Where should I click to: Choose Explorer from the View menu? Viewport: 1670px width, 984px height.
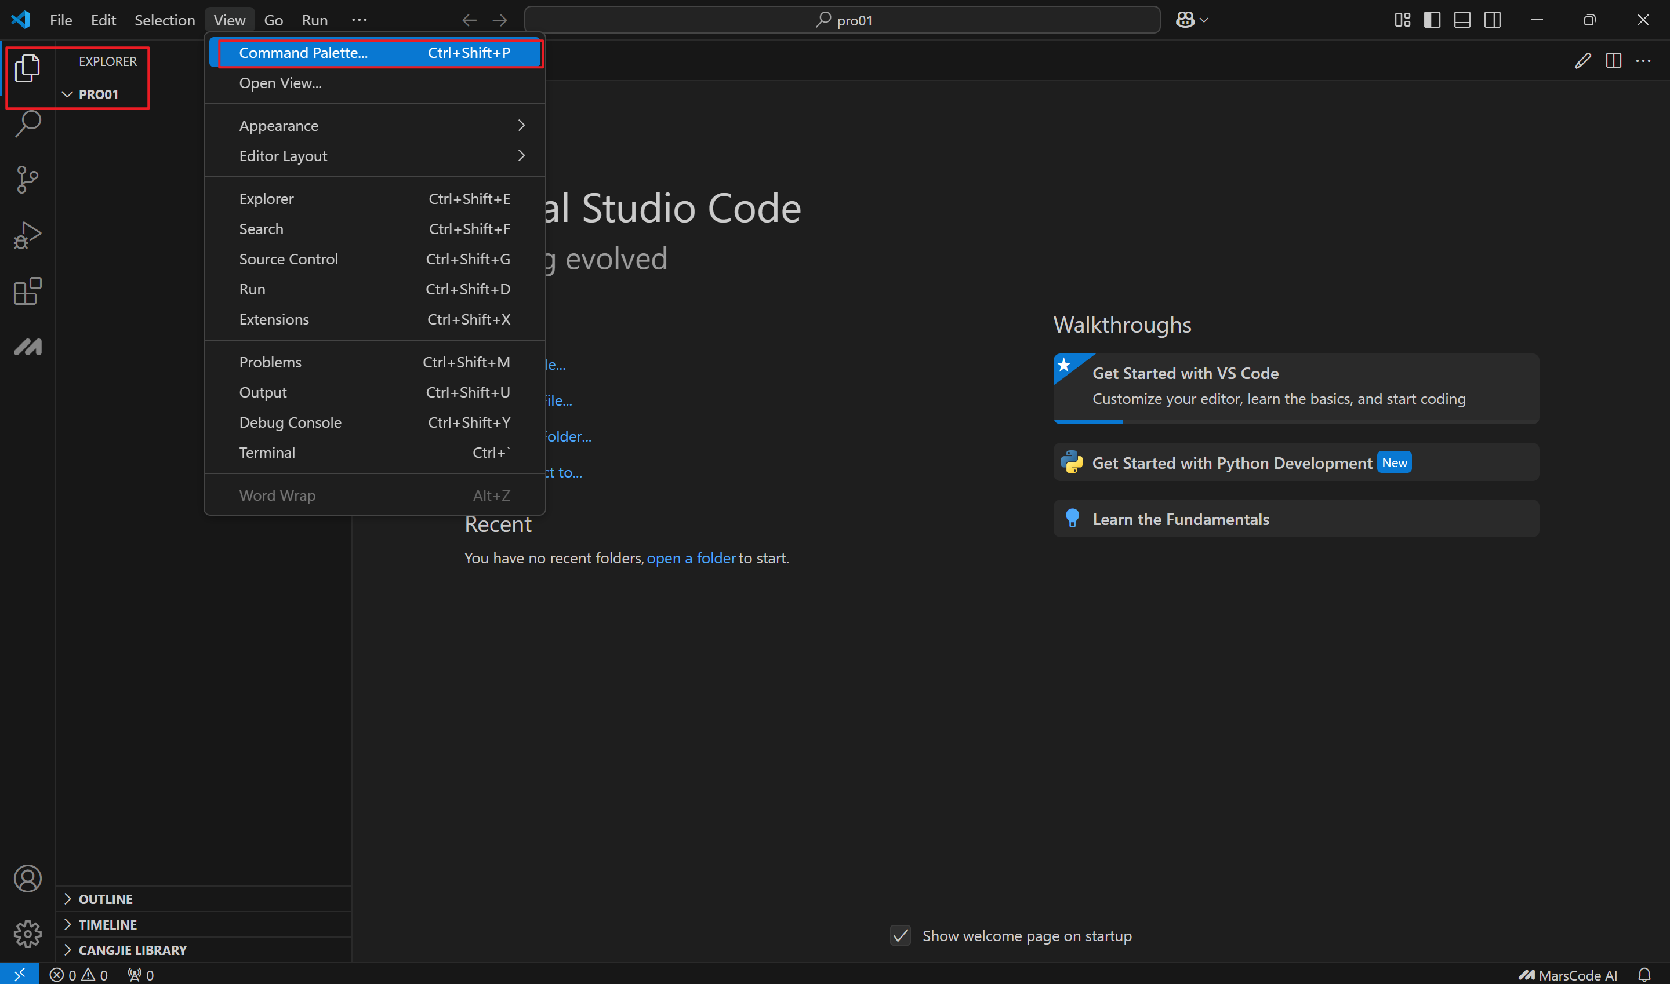[x=375, y=199]
